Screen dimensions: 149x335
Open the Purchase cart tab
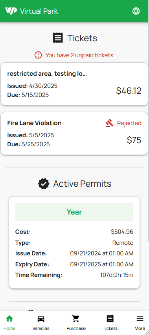(76, 323)
